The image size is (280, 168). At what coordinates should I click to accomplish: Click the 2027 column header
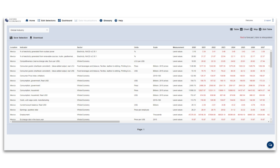tap(263, 47)
